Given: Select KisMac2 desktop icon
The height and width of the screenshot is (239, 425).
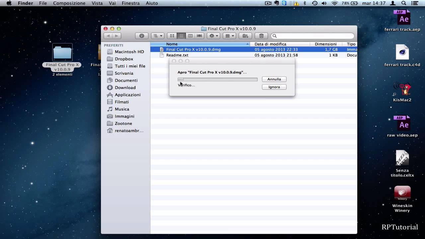Looking at the screenshot, I should [402, 92].
